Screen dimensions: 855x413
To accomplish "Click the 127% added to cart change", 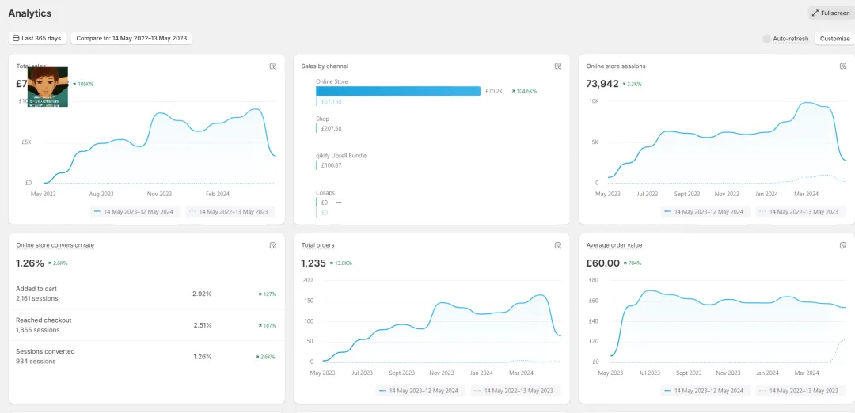I will click(x=268, y=294).
